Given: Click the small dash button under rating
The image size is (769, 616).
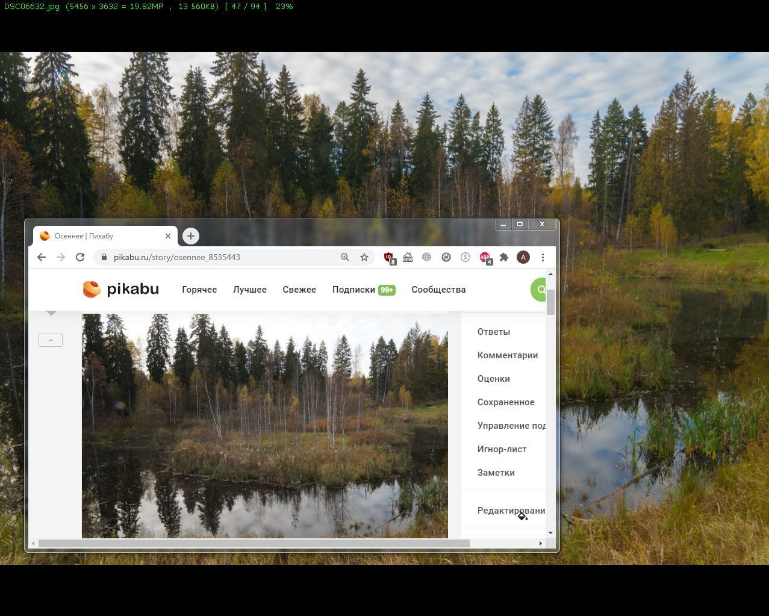Looking at the screenshot, I should pyautogui.click(x=51, y=340).
